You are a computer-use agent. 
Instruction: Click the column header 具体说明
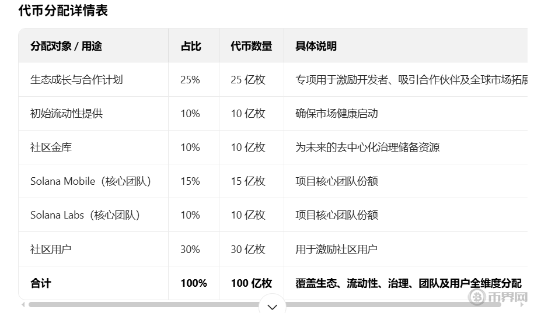point(316,46)
